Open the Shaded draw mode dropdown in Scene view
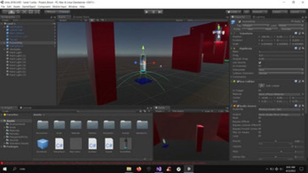The height and width of the screenshot is (173, 308). coord(70,20)
